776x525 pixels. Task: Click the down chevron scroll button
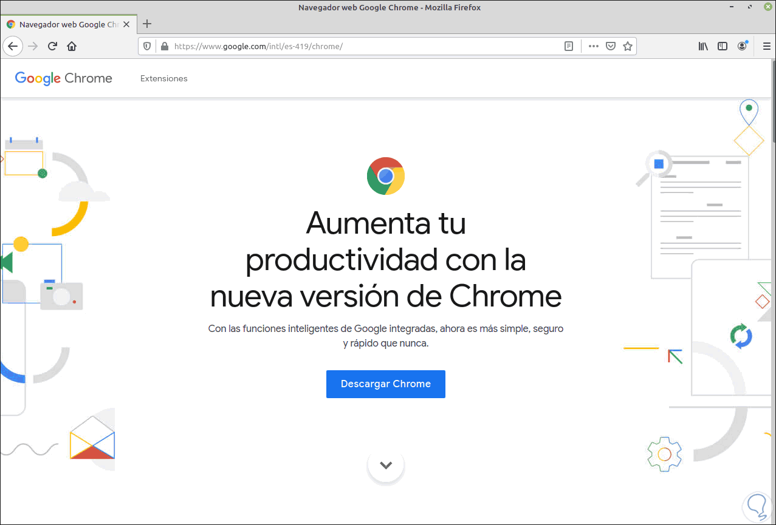(386, 466)
